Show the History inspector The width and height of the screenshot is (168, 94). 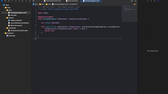click(151, 1)
